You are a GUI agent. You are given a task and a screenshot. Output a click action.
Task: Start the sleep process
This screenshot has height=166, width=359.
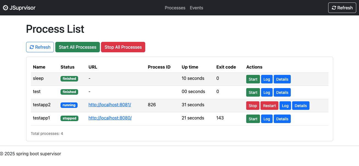[x=253, y=79]
